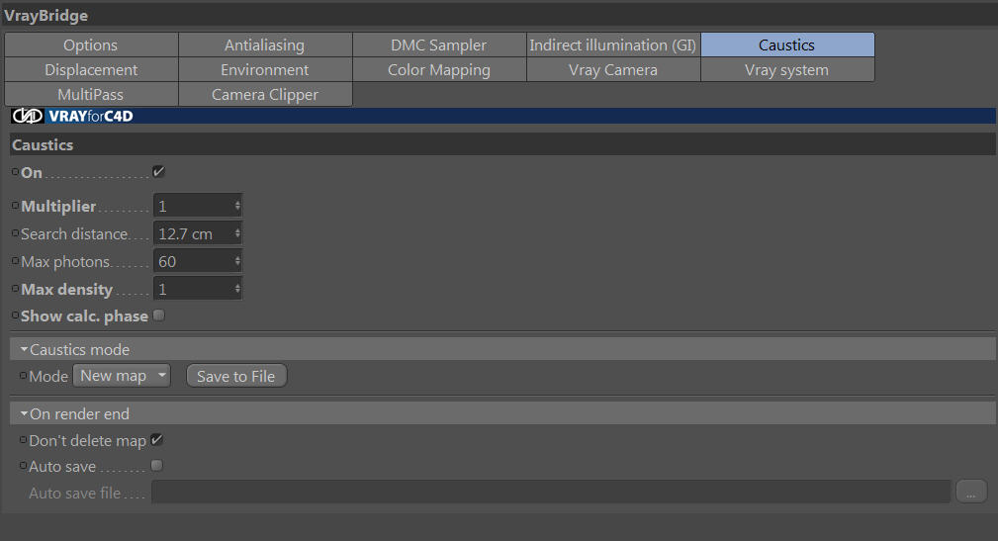
Task: Open the Displacement tab
Action: tap(91, 70)
